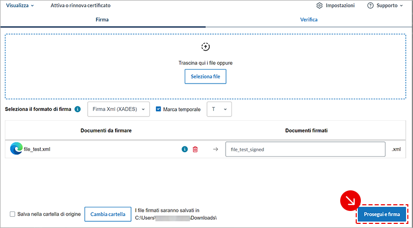The image size is (413, 228).
Task: Click the Impostazioni gear icon
Action: [x=320, y=6]
